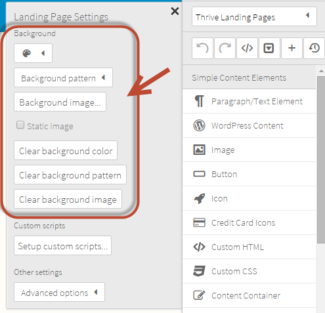Click the undo arrow icon
The image size is (325, 313).
click(202, 48)
